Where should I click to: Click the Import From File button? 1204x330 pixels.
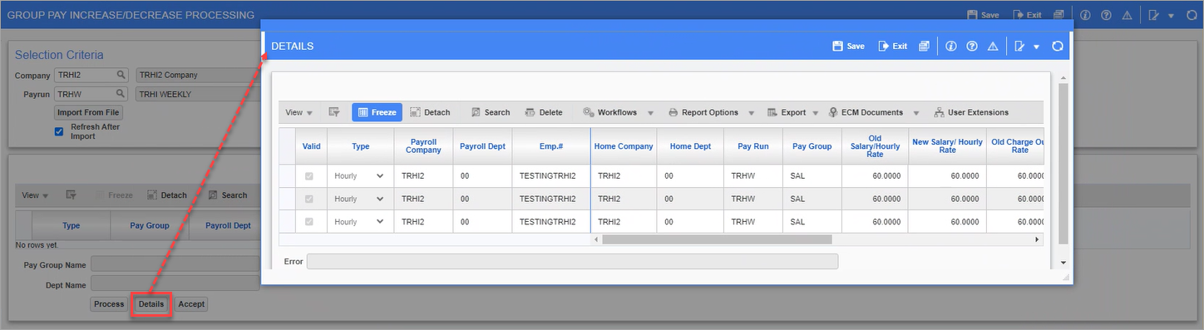(89, 112)
